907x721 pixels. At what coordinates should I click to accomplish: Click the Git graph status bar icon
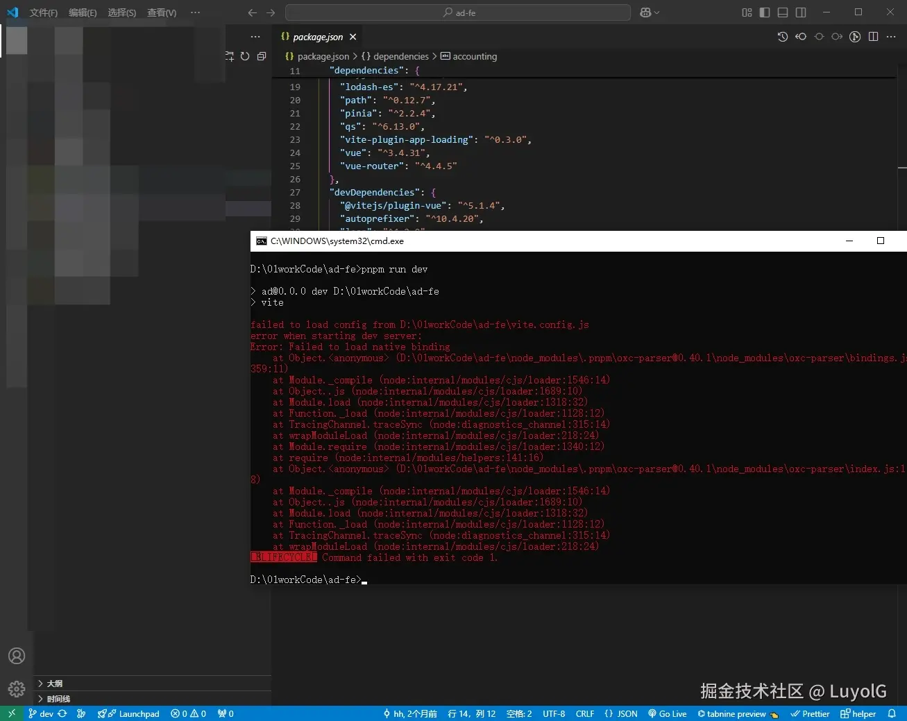point(81,713)
